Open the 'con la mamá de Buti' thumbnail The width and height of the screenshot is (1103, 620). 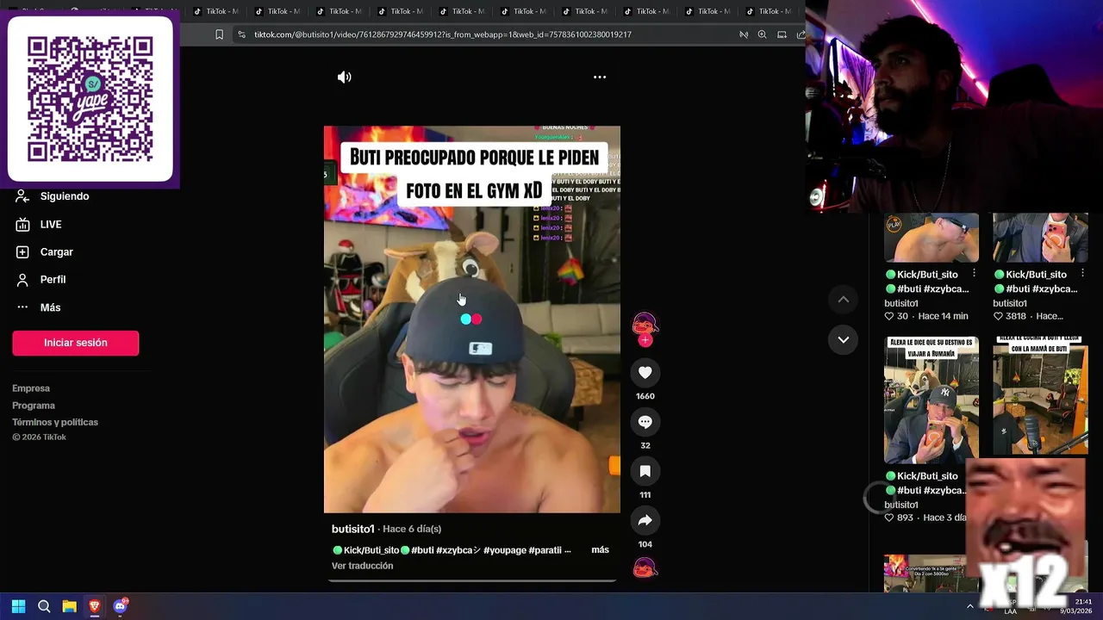1040,395
